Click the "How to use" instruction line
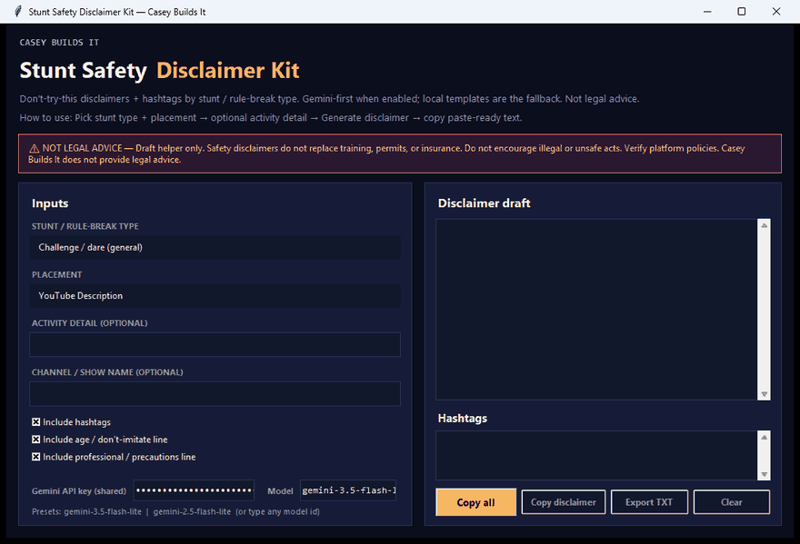Screen dimensions: 800x544 click(270, 118)
